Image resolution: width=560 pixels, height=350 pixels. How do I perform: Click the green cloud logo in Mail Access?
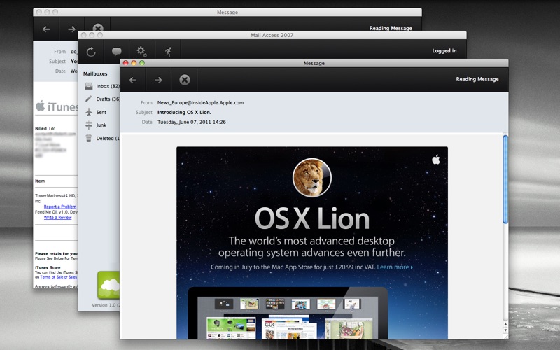108,283
